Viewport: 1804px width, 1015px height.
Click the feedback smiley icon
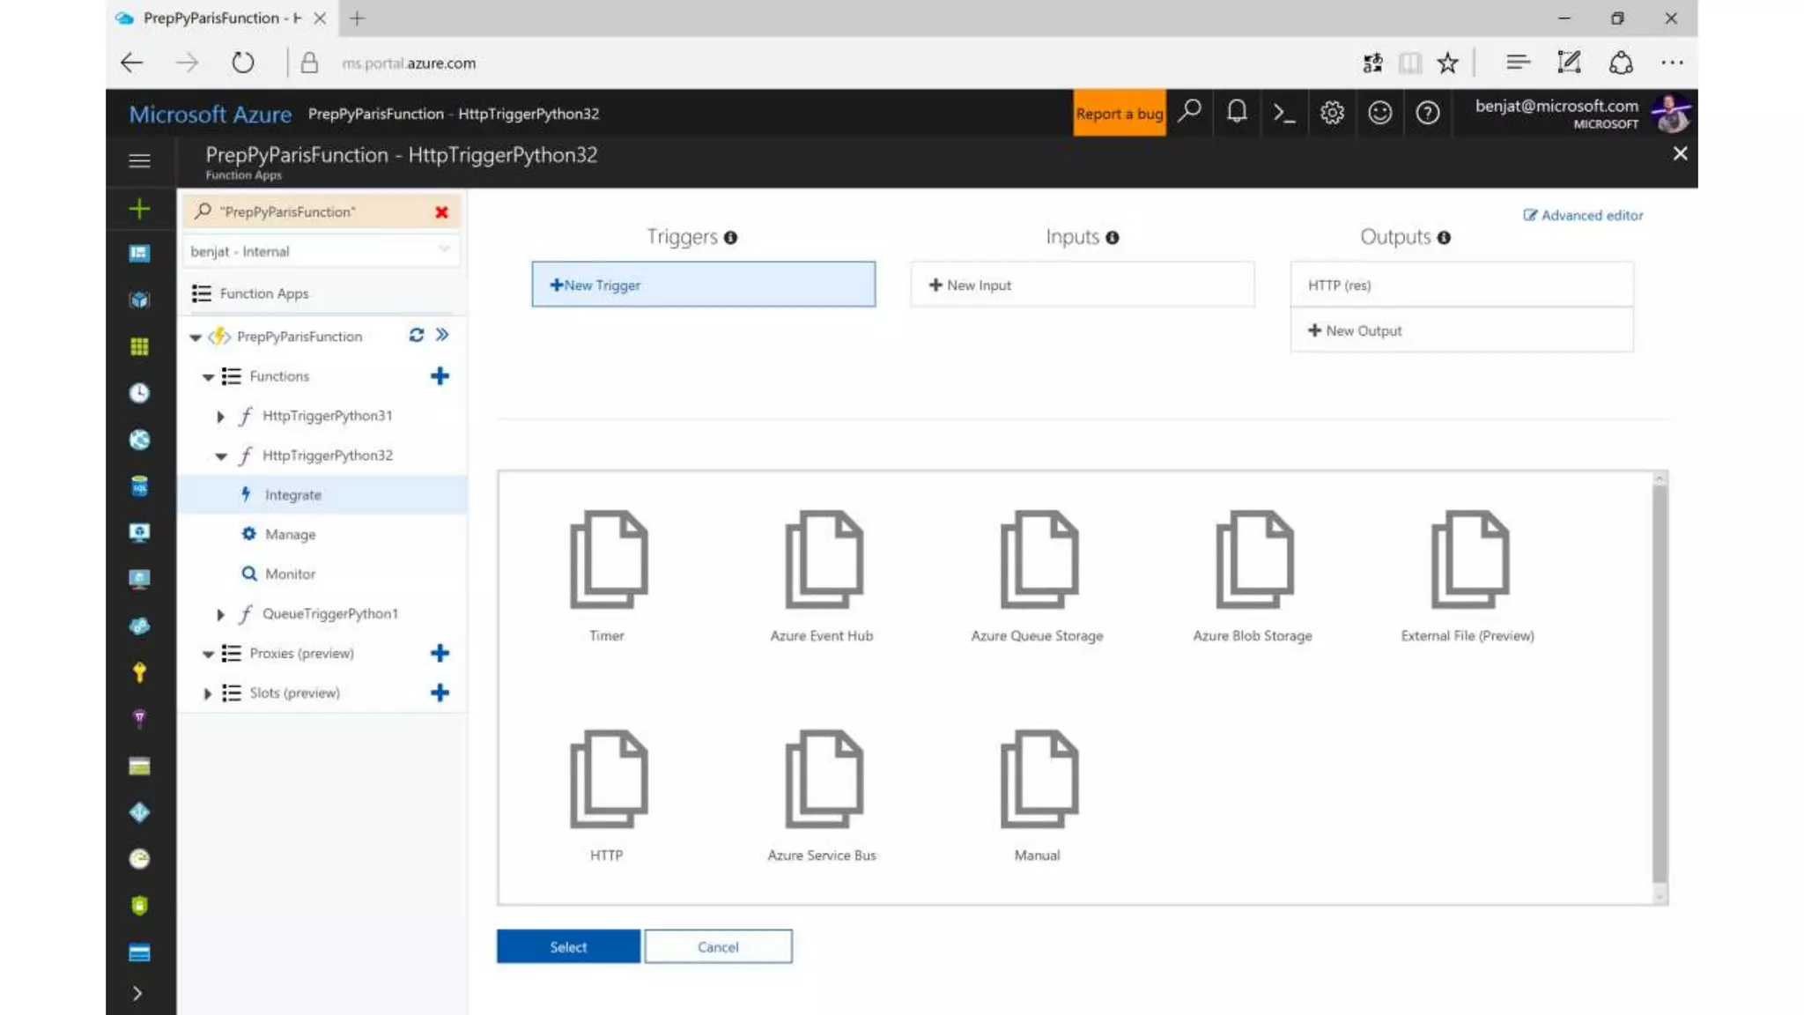pos(1379,113)
